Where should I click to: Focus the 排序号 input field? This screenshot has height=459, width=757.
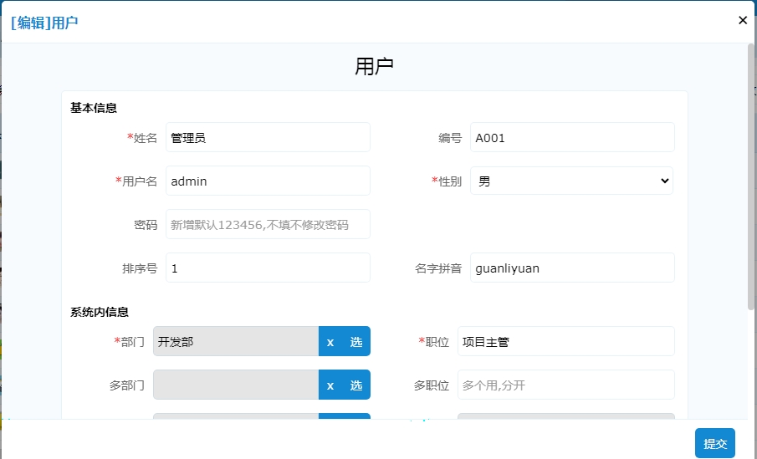(x=268, y=268)
